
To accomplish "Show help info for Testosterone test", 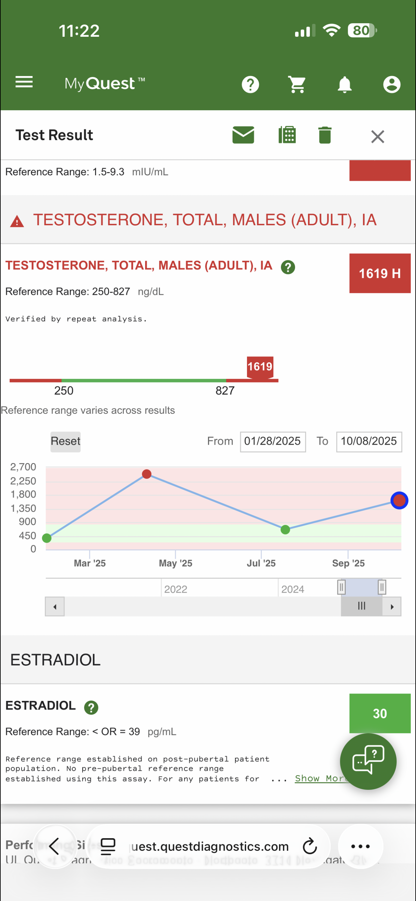I will [288, 267].
